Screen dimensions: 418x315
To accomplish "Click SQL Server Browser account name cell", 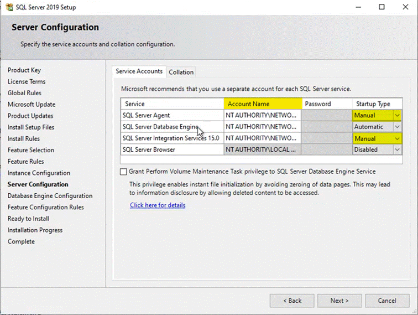I will click(262, 149).
